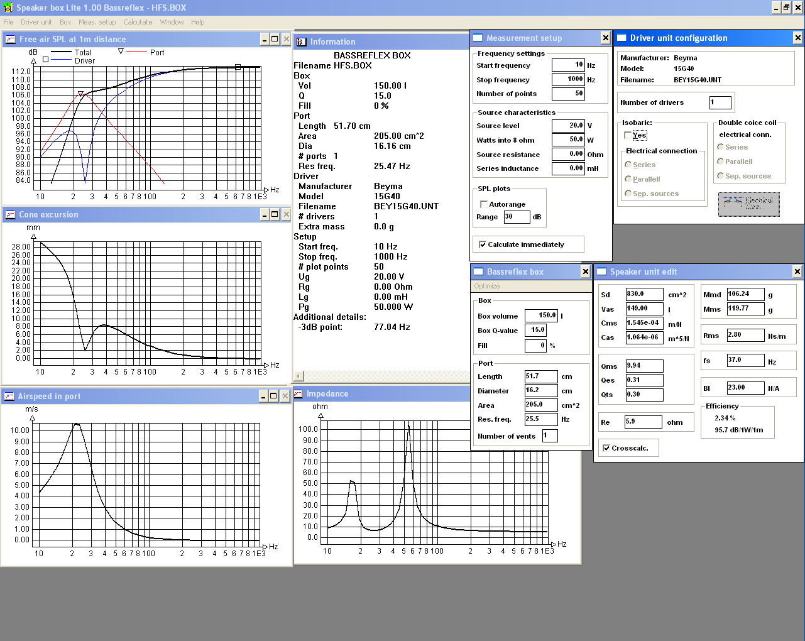Enable the Autorange checkbox

tap(483, 204)
